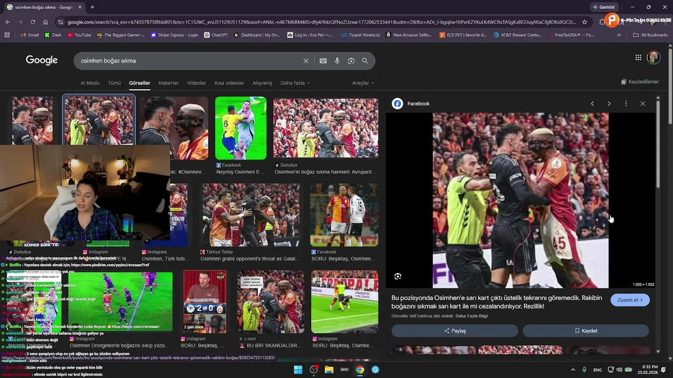Switch to Kısa videolar tab
This screenshot has height=378, width=673.
coord(229,83)
